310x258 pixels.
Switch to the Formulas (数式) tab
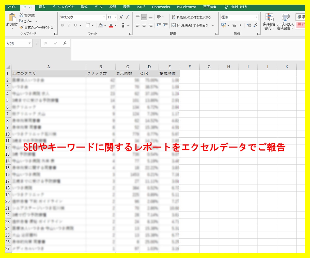[x=84, y=7]
